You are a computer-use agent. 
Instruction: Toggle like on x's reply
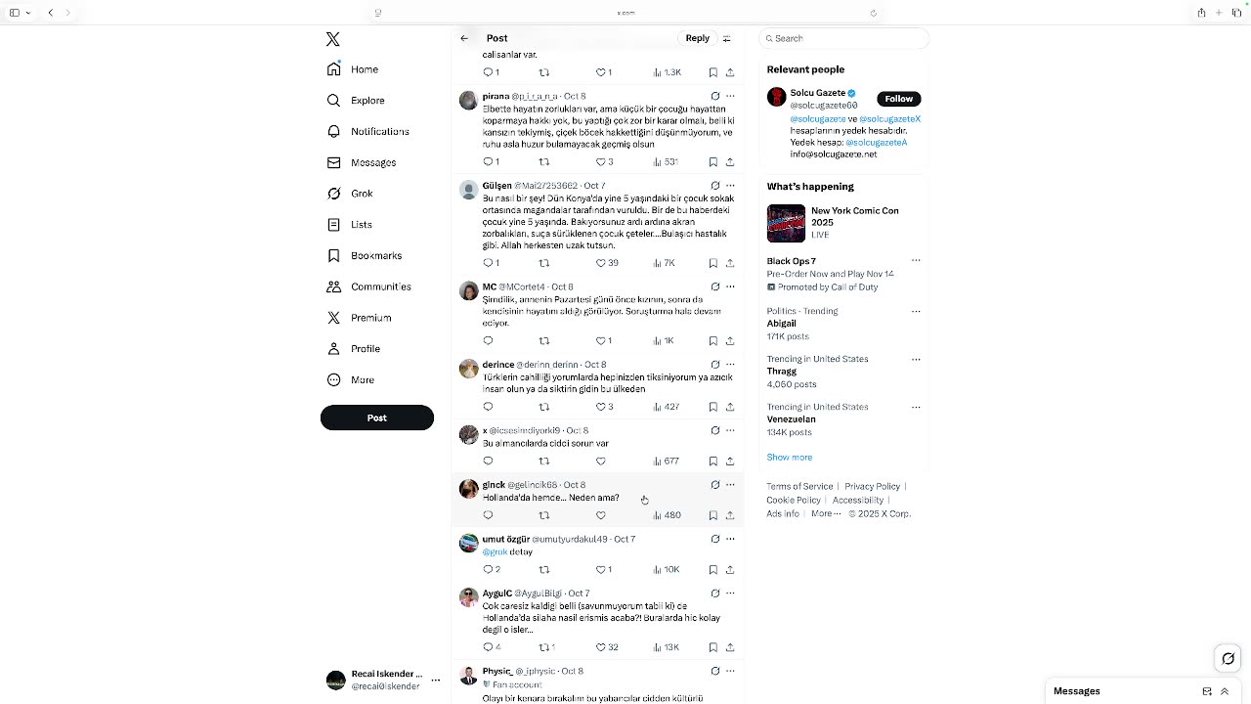[x=601, y=462]
